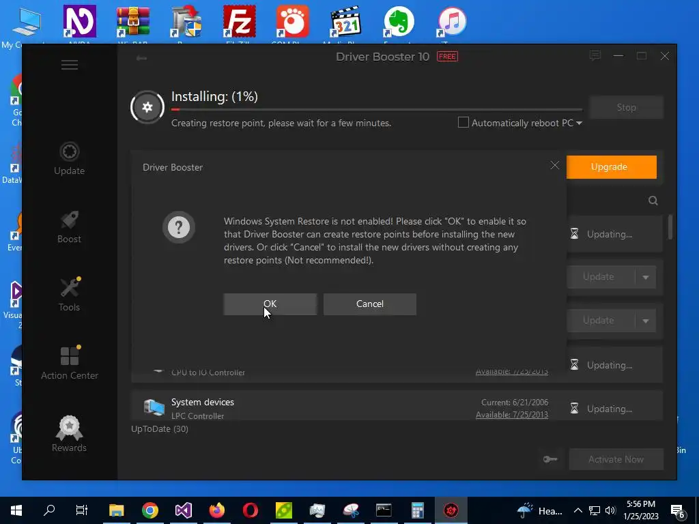Click the CPU to IO Controller text

208,373
